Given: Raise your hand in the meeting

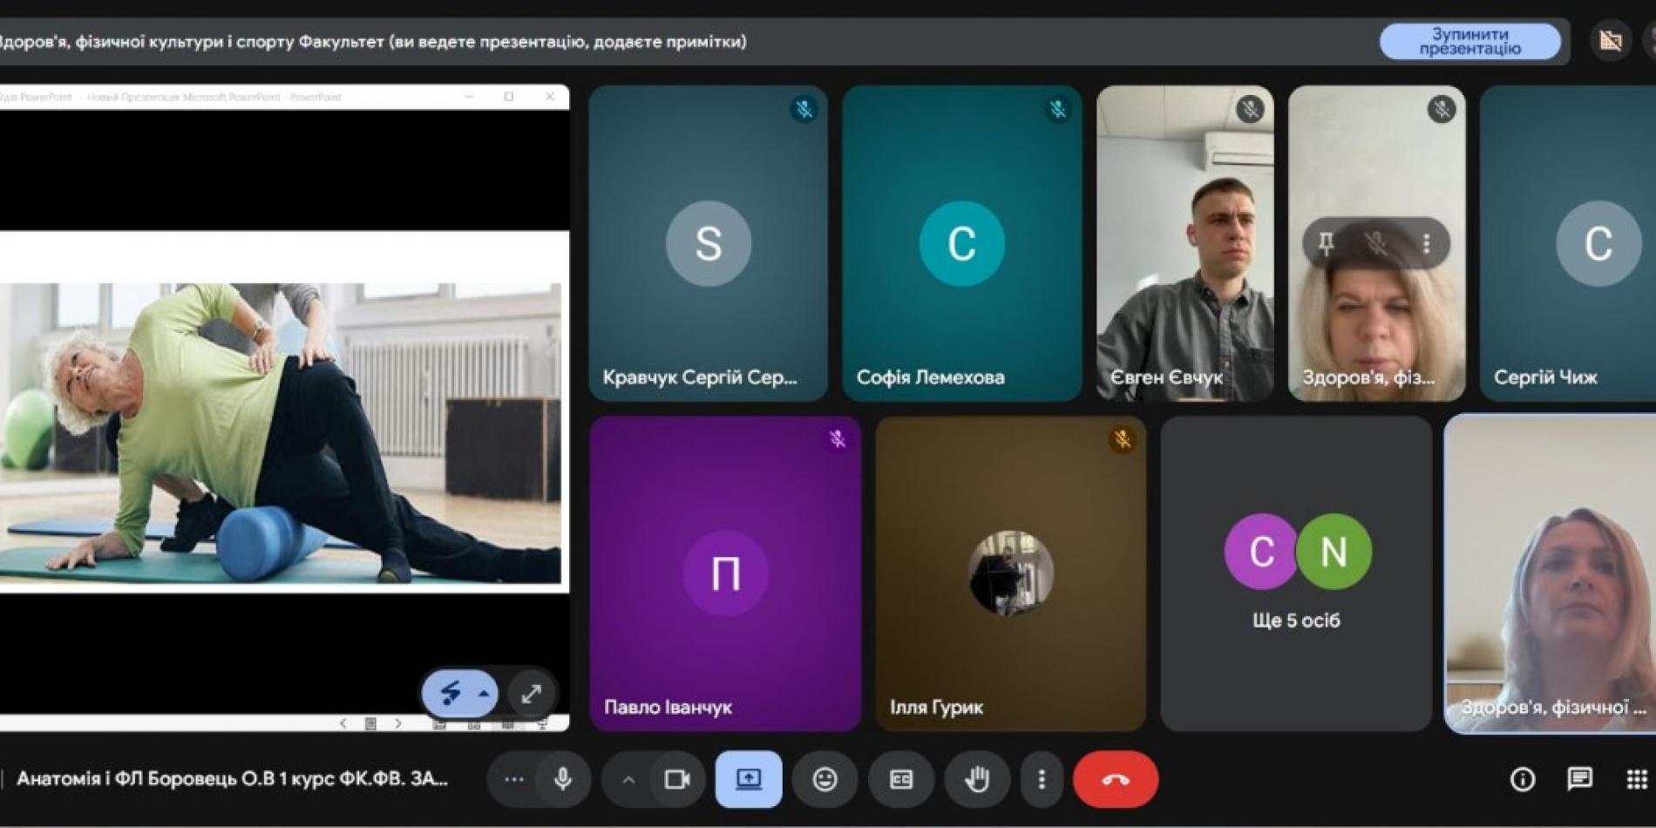Looking at the screenshot, I should point(977,778).
